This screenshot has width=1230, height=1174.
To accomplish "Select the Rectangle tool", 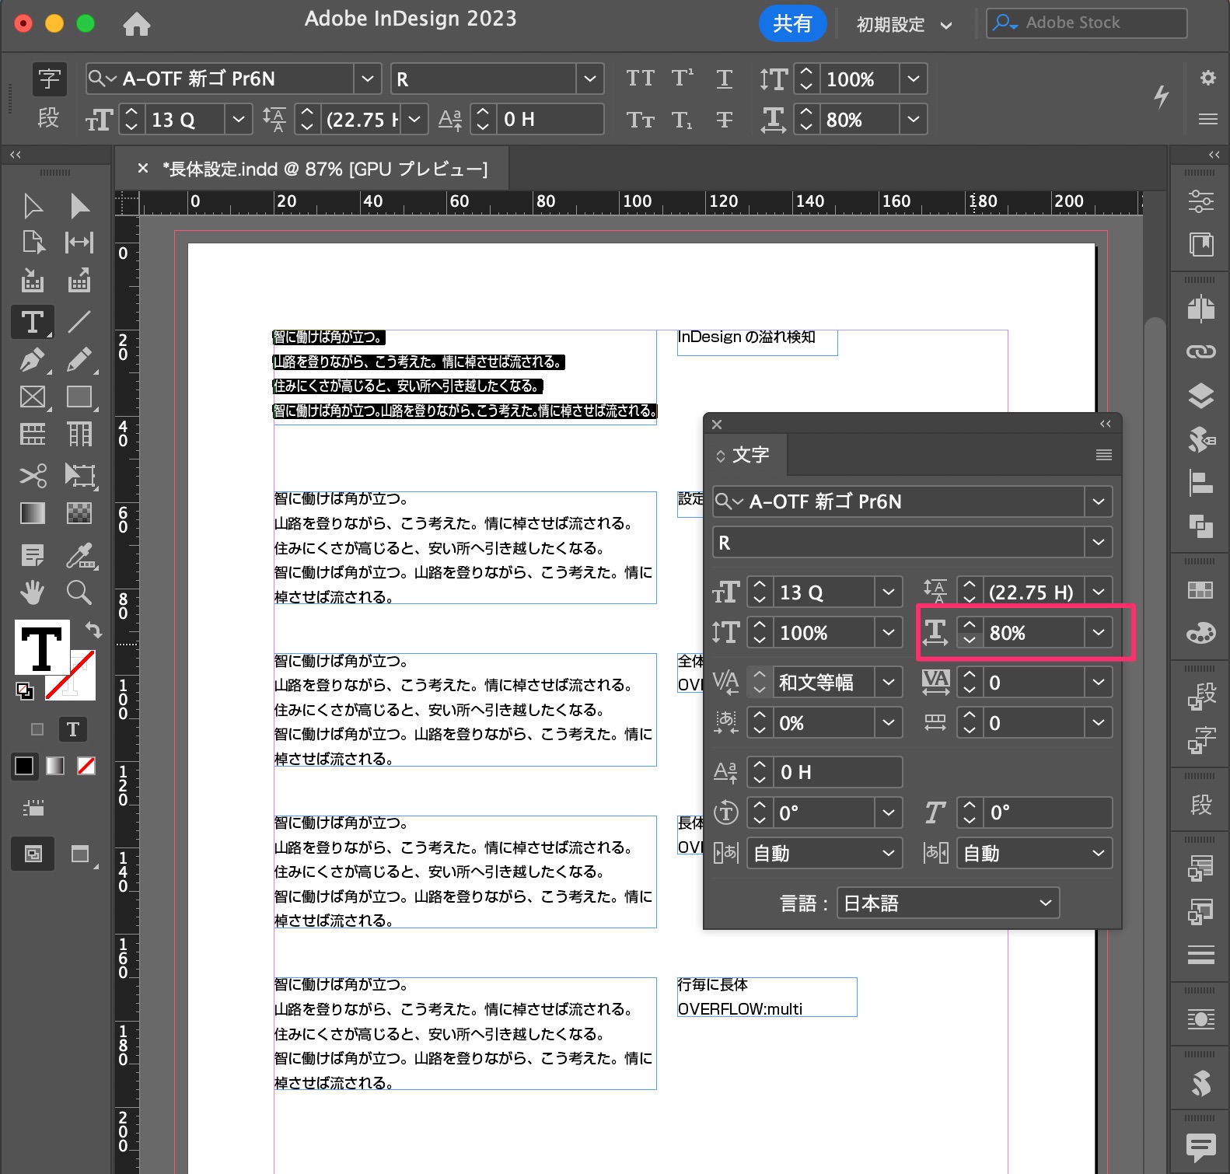I will click(x=79, y=397).
